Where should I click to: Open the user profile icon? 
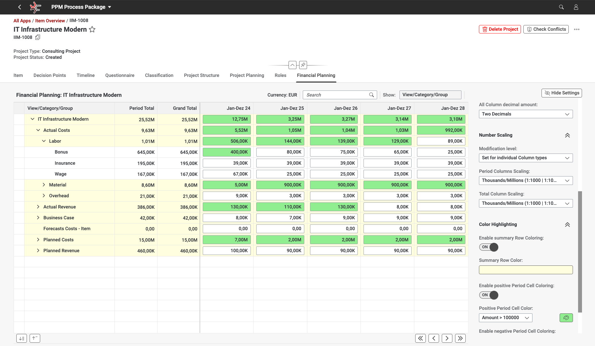tap(576, 7)
